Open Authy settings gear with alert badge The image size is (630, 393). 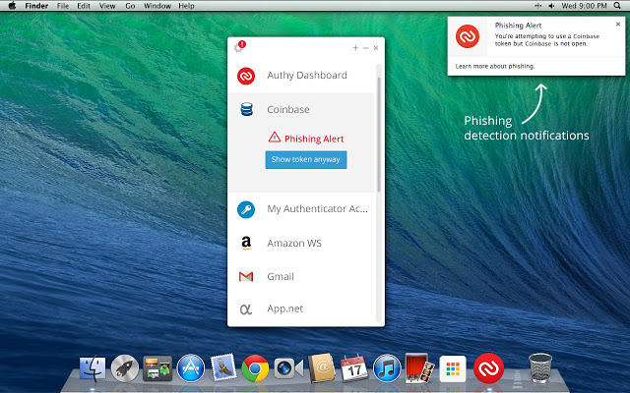[x=239, y=47]
